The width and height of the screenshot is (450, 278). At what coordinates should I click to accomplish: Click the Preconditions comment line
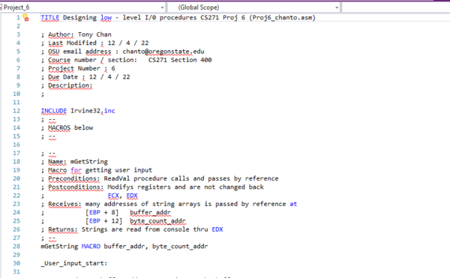click(160, 178)
